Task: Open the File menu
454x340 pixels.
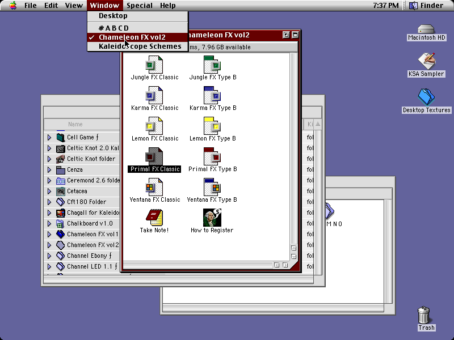Action: (x=31, y=6)
